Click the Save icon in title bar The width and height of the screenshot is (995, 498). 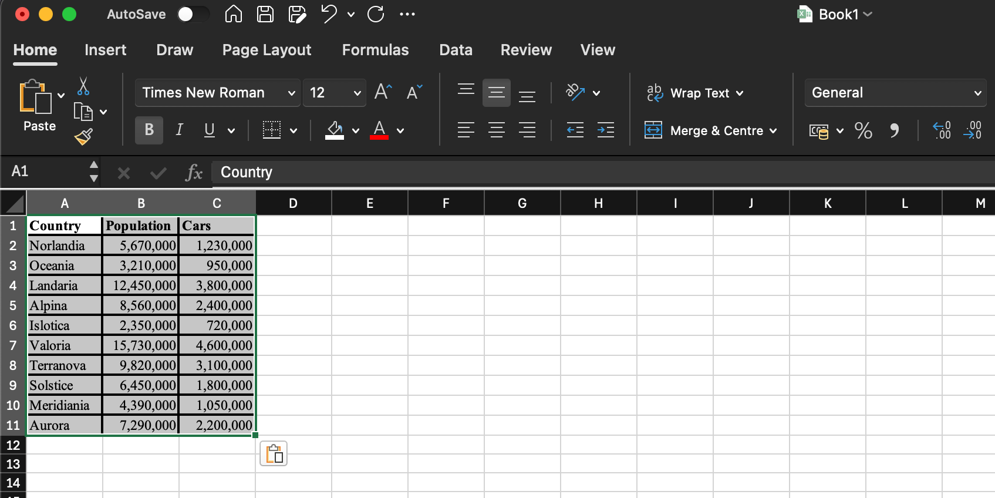(265, 14)
